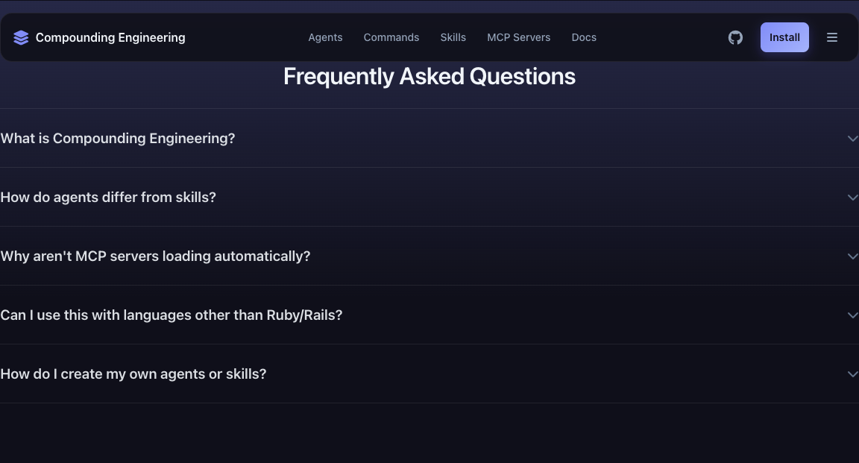Click the Compounding Engineering brand name
This screenshot has width=859, height=463.
[110, 37]
